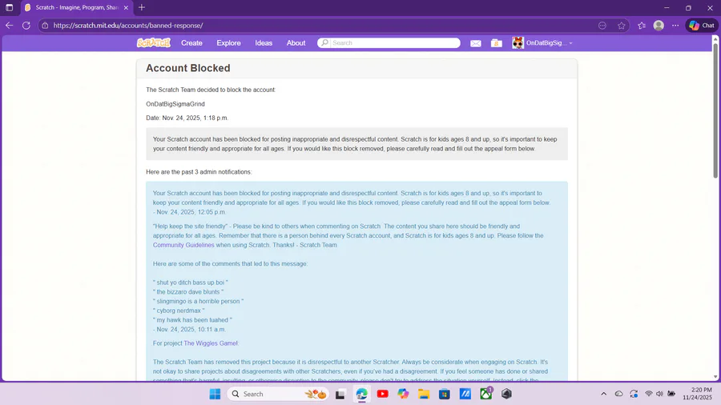
Task: Click the comment 'slingmingo is a horrible person'
Action: click(198, 301)
